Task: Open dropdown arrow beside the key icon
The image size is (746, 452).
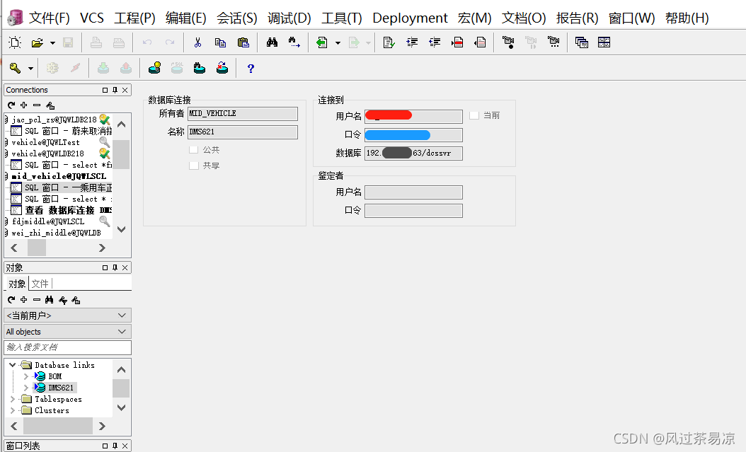Action: [30, 69]
